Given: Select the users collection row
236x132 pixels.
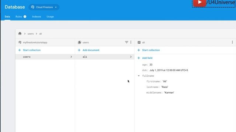Looking at the screenshot, I should tap(45, 57).
